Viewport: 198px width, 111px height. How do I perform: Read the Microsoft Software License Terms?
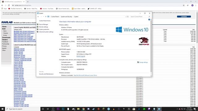click(x=85, y=75)
